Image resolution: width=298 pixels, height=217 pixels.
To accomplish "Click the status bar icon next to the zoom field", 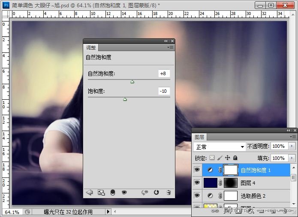I will click(27, 212).
